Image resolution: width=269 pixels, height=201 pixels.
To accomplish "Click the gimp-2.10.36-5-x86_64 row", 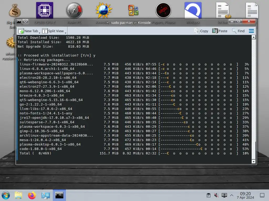I will 134,131.
